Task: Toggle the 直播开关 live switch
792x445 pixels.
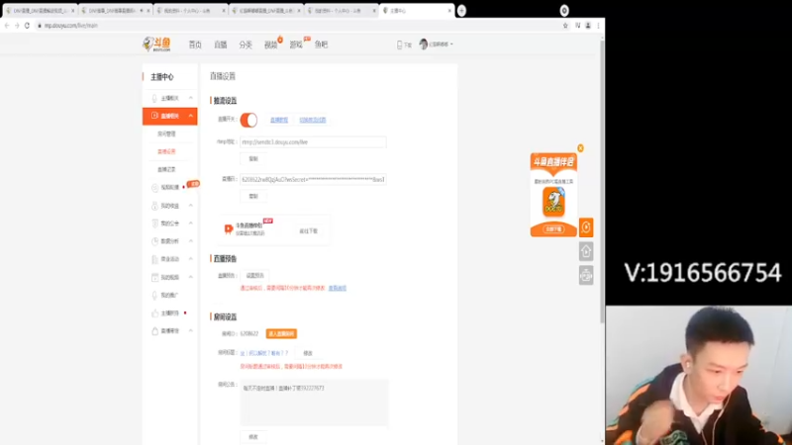Action: pos(248,120)
